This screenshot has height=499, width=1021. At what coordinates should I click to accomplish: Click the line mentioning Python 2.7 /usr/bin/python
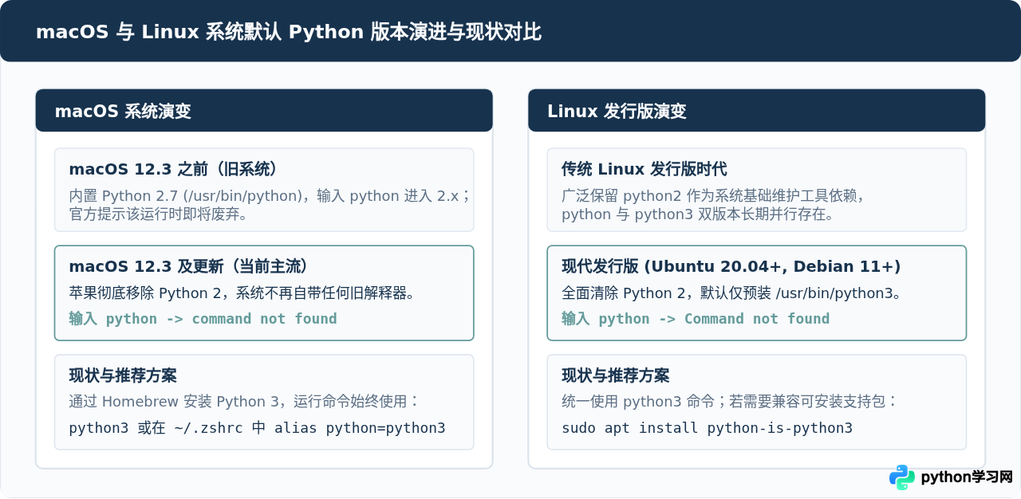click(270, 196)
